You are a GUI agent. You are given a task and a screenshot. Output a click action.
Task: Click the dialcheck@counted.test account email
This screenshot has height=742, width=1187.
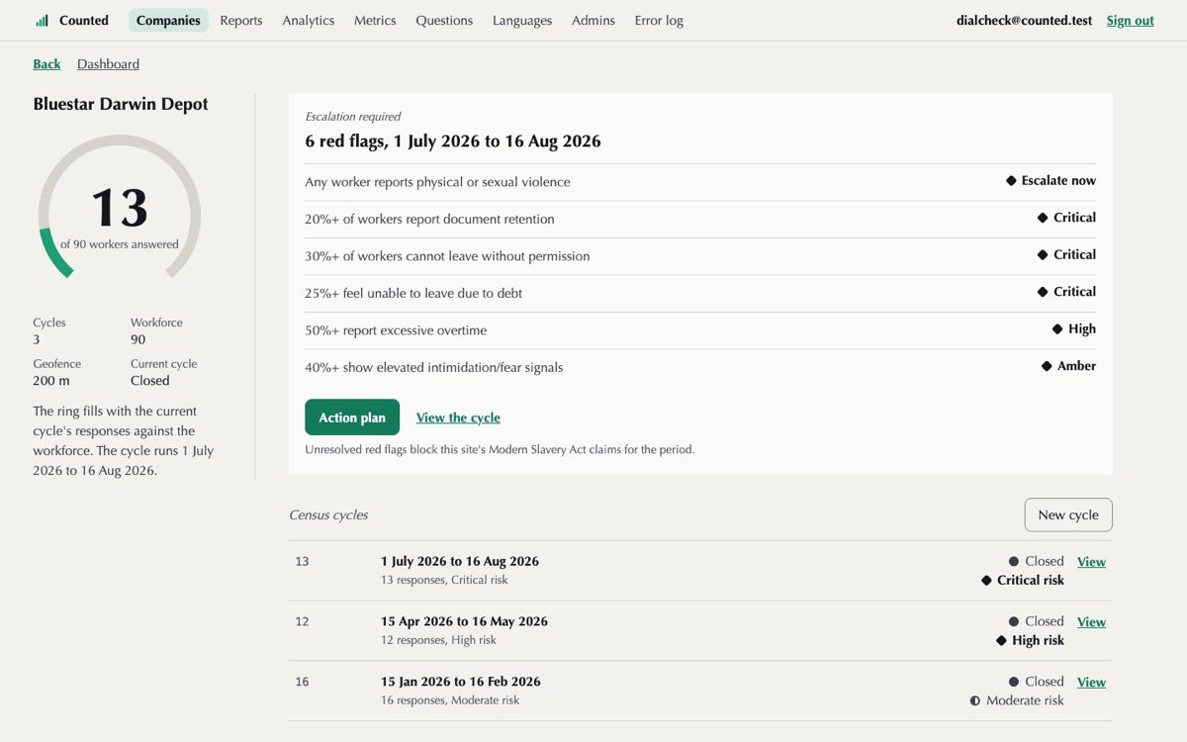click(x=1025, y=20)
